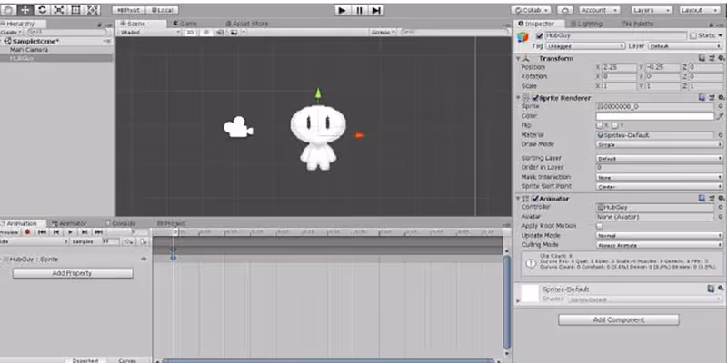Open the Animator Update Mode dropdown
Image resolution: width=727 pixels, height=363 pixels.
pos(659,236)
